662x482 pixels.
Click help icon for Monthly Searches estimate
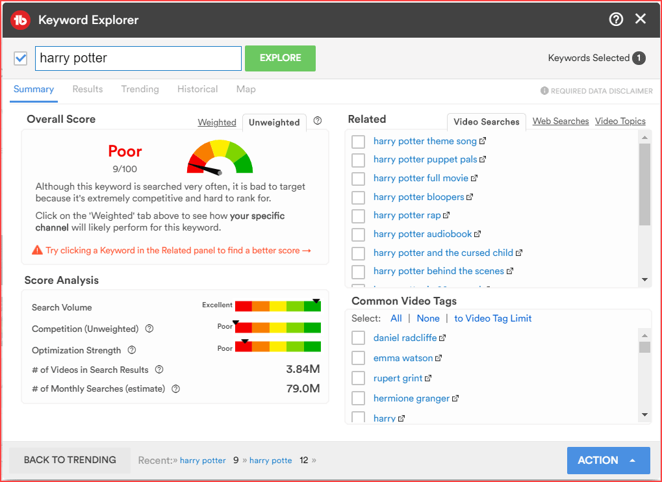tap(175, 388)
